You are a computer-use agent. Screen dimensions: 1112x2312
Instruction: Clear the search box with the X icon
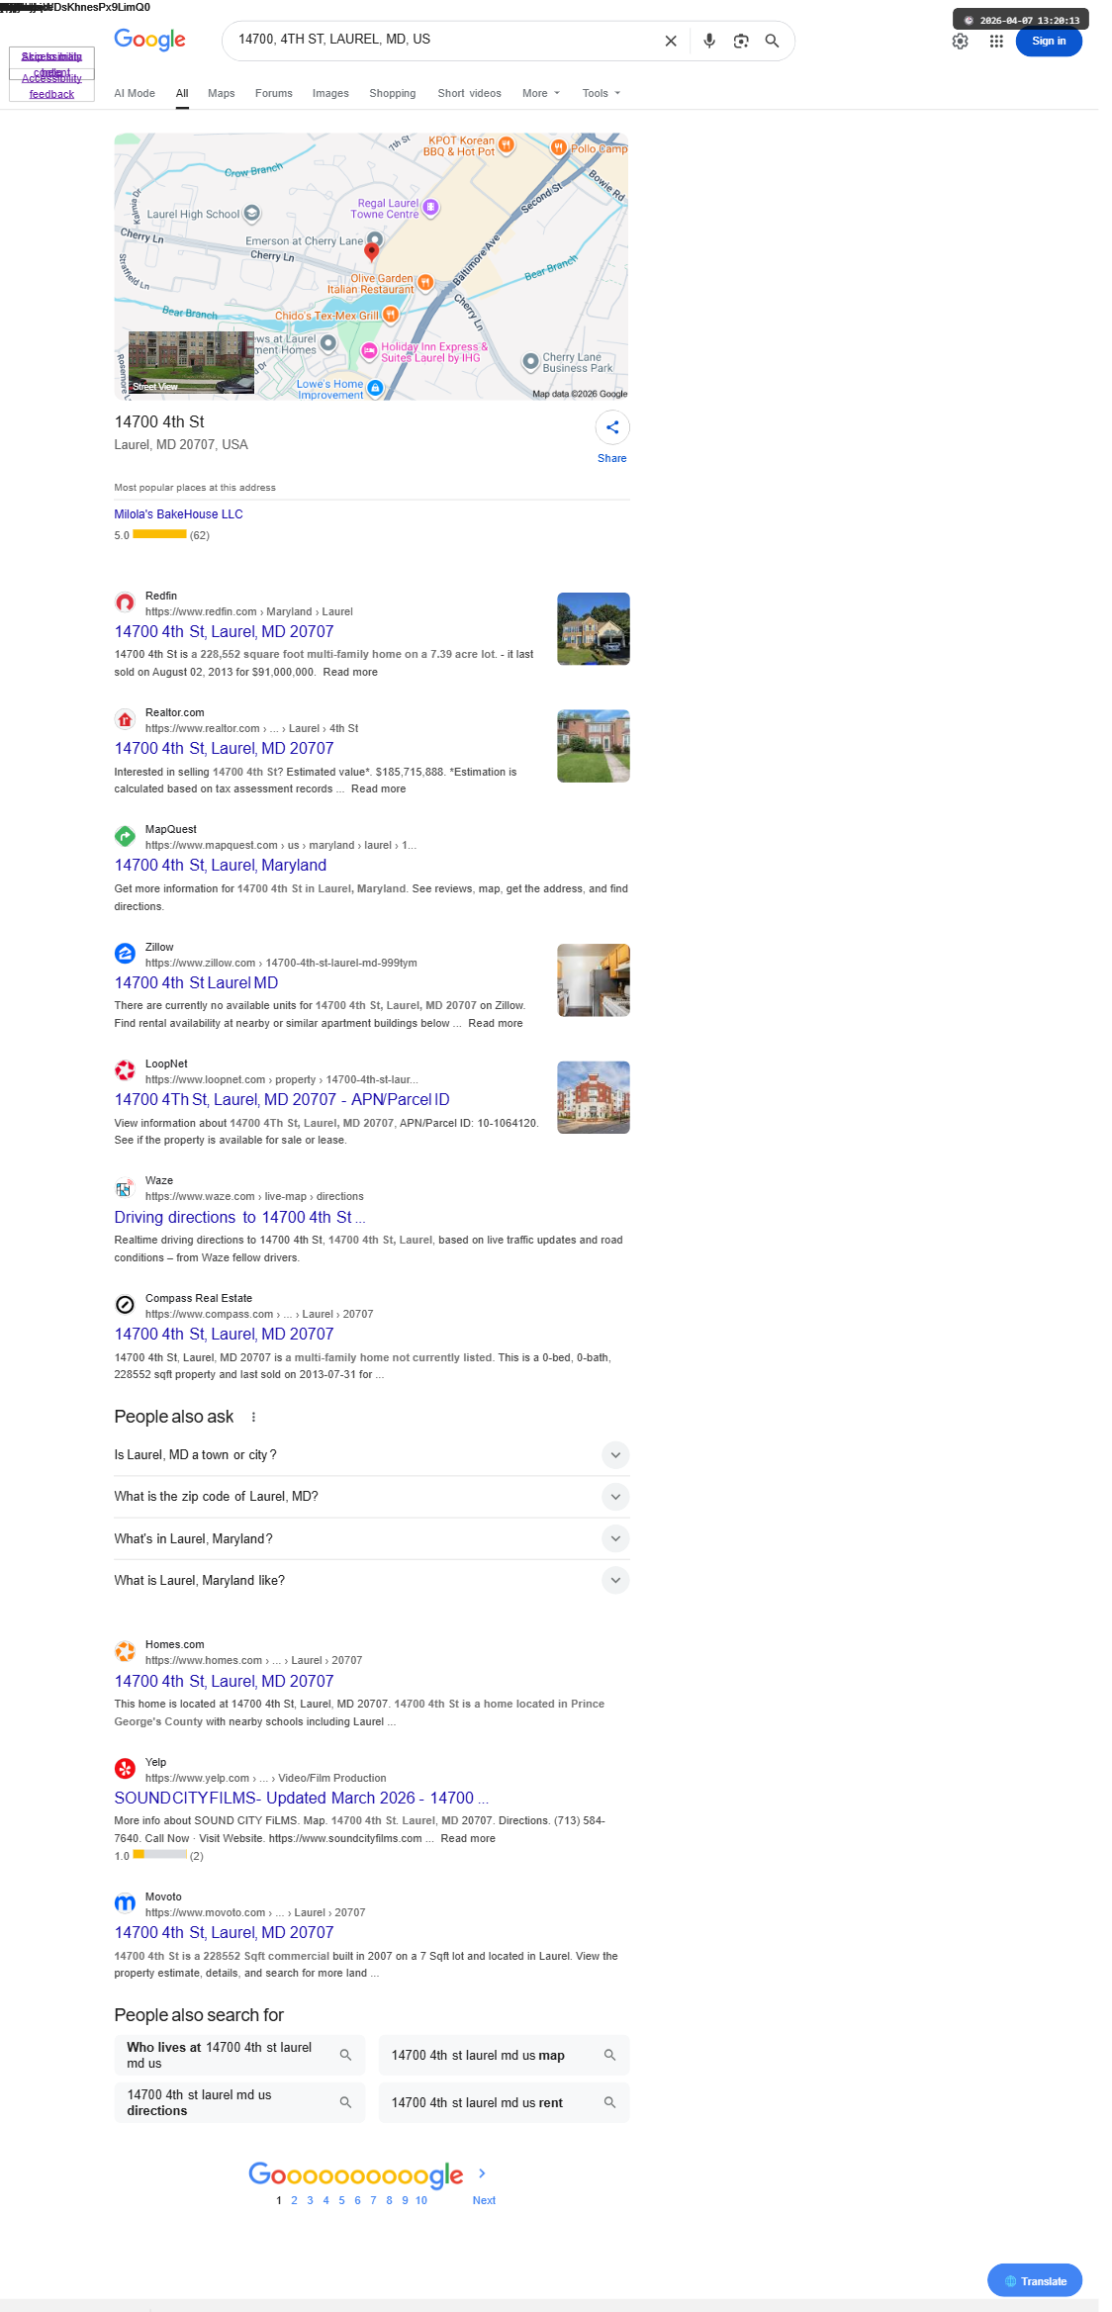click(671, 41)
